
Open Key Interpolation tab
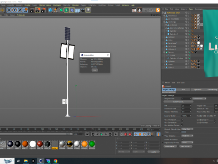(169, 92)
